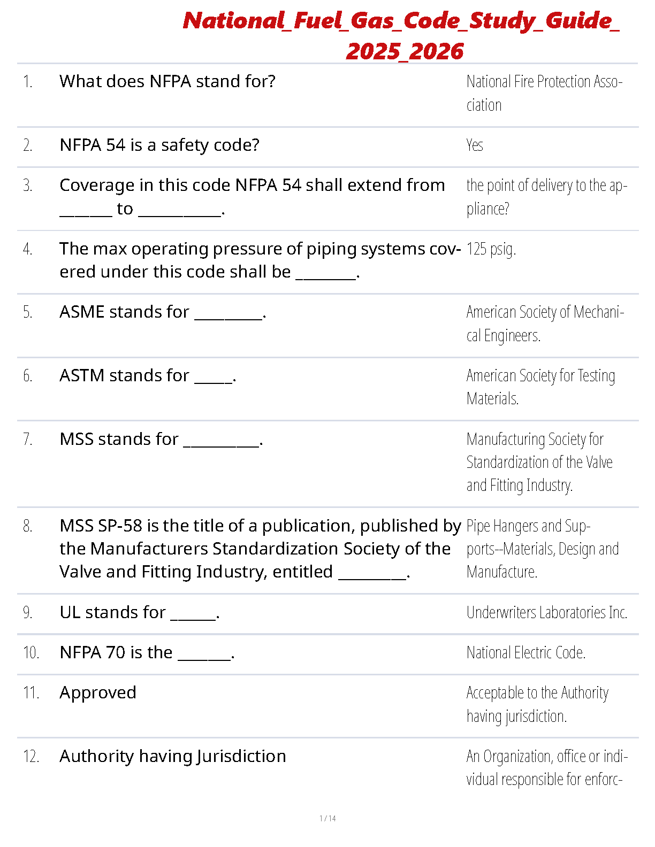This screenshot has height=847, width=655.
Task: Click the 'ASTM stands for' question
Action: pyautogui.click(x=148, y=375)
